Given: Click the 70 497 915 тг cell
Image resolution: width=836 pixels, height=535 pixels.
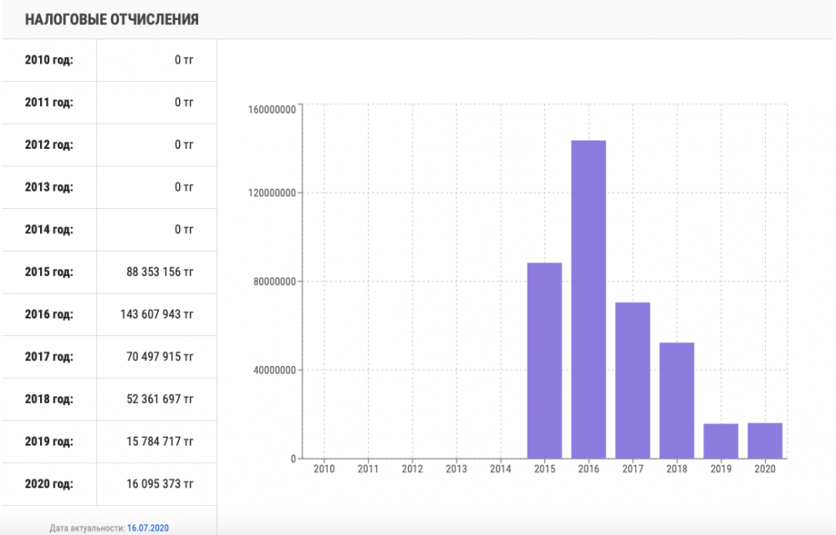Looking at the screenshot, I should coord(159,357).
